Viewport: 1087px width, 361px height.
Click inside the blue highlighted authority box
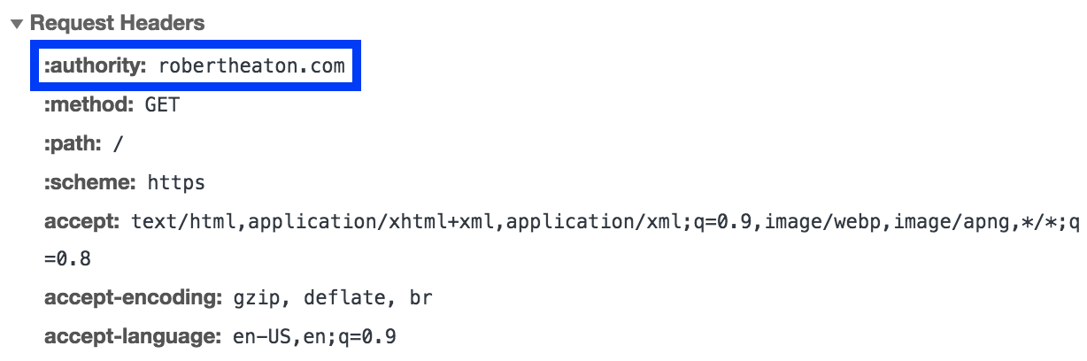pyautogui.click(x=194, y=65)
